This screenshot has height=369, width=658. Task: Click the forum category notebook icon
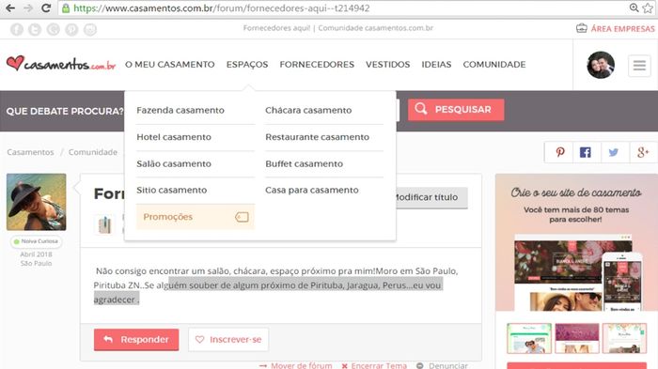click(104, 224)
